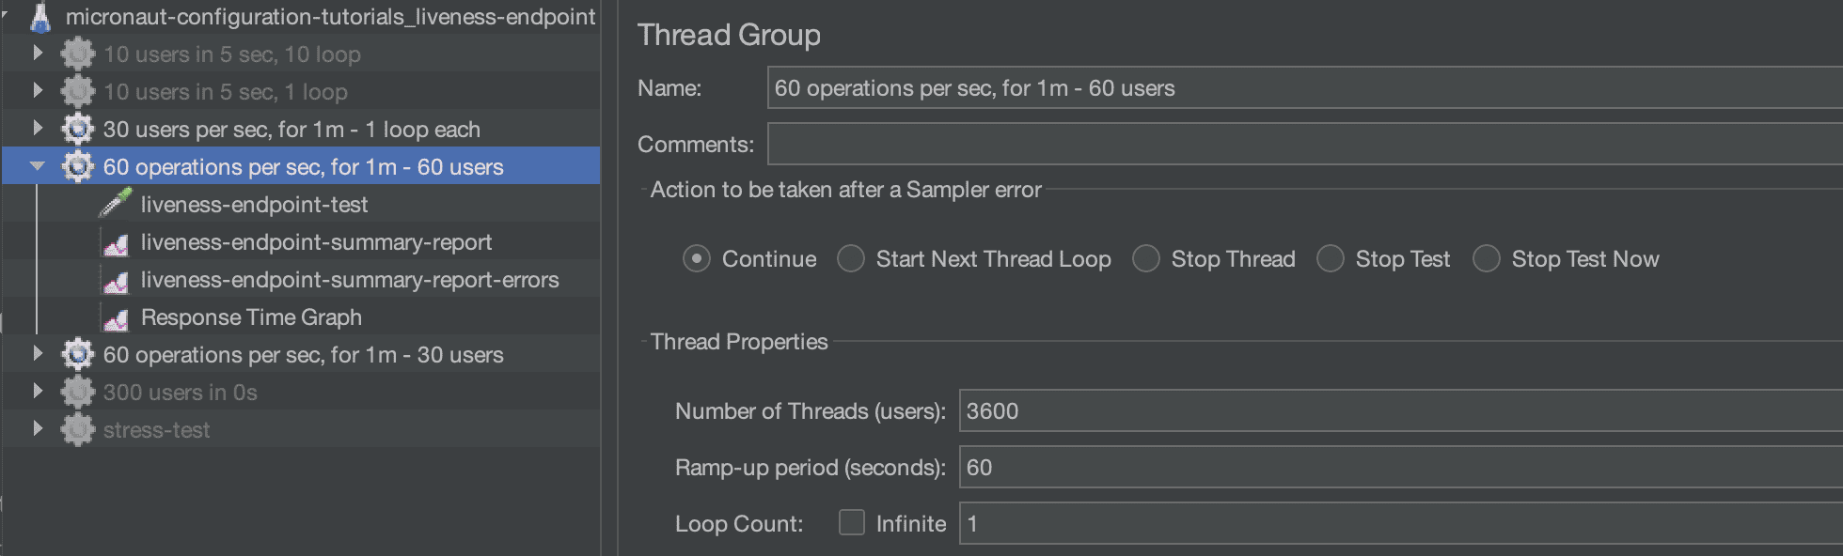Image resolution: width=1843 pixels, height=556 pixels.
Task: Click the liveness-endpoint-summary-report listener icon
Action: point(116,243)
